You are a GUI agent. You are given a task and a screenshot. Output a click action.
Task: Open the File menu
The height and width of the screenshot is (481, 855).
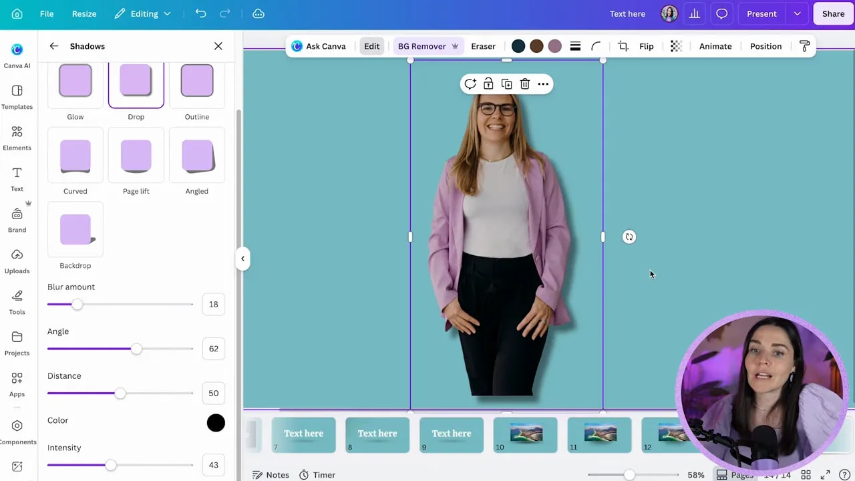47,13
